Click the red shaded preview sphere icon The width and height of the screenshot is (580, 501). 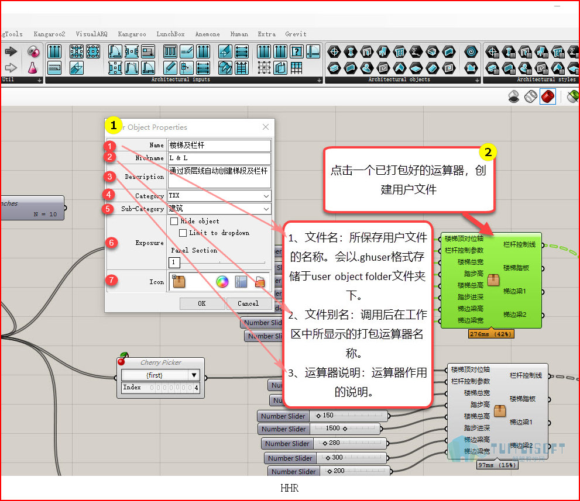547,97
